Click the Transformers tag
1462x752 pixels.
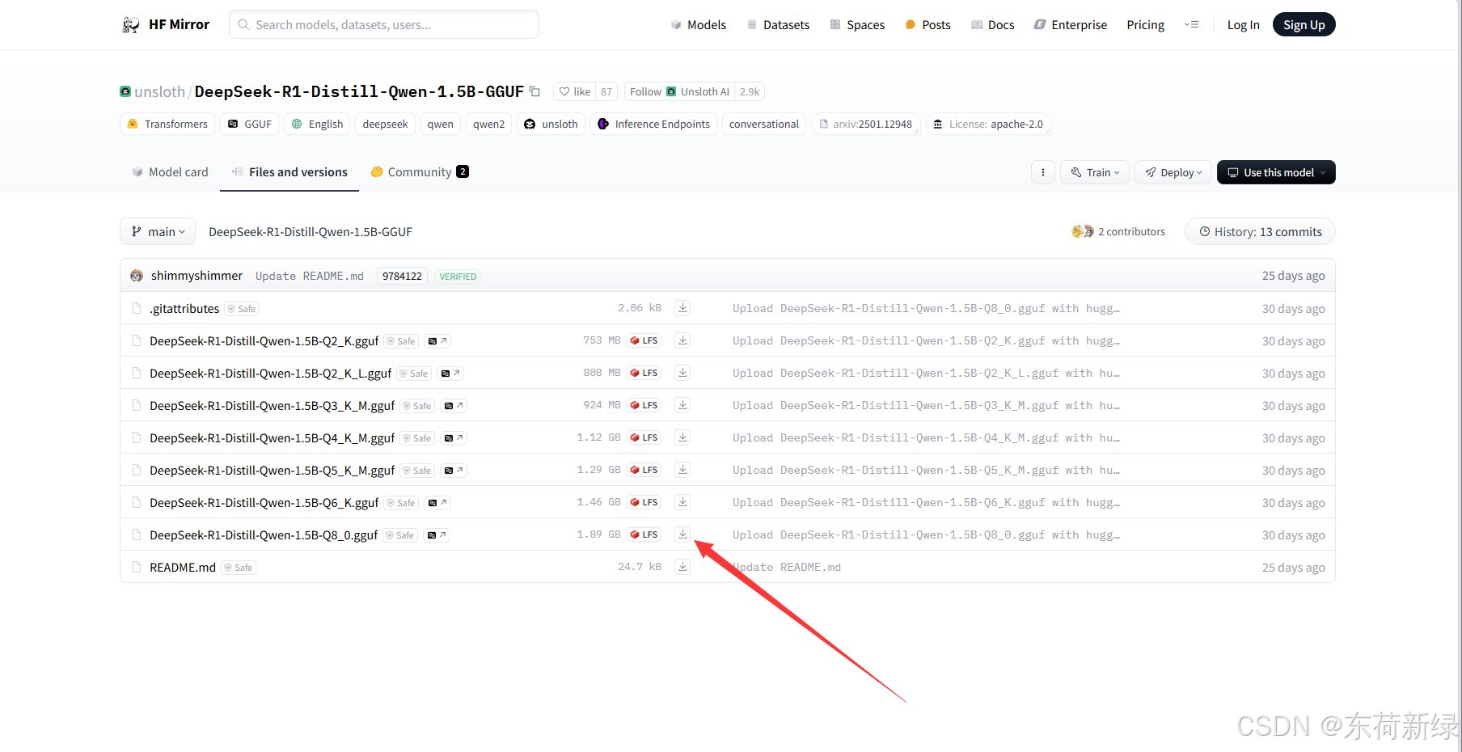pos(167,124)
